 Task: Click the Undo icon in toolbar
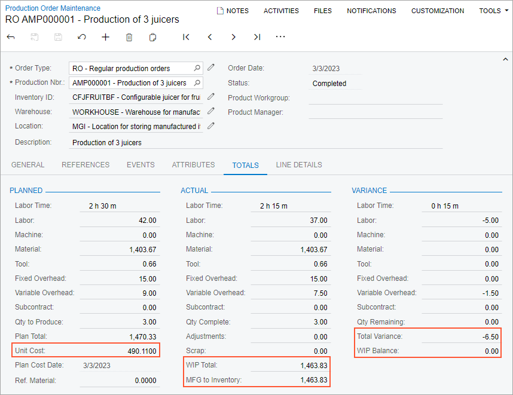click(82, 37)
